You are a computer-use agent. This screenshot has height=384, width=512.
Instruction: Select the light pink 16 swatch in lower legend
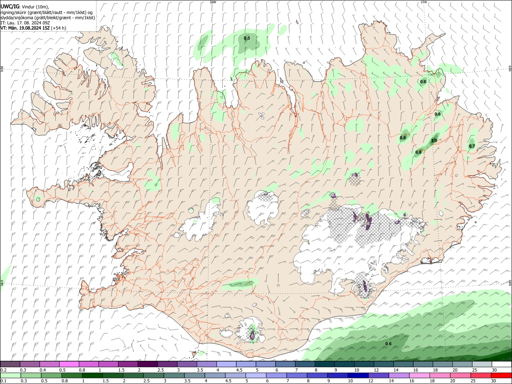[x=420, y=375]
